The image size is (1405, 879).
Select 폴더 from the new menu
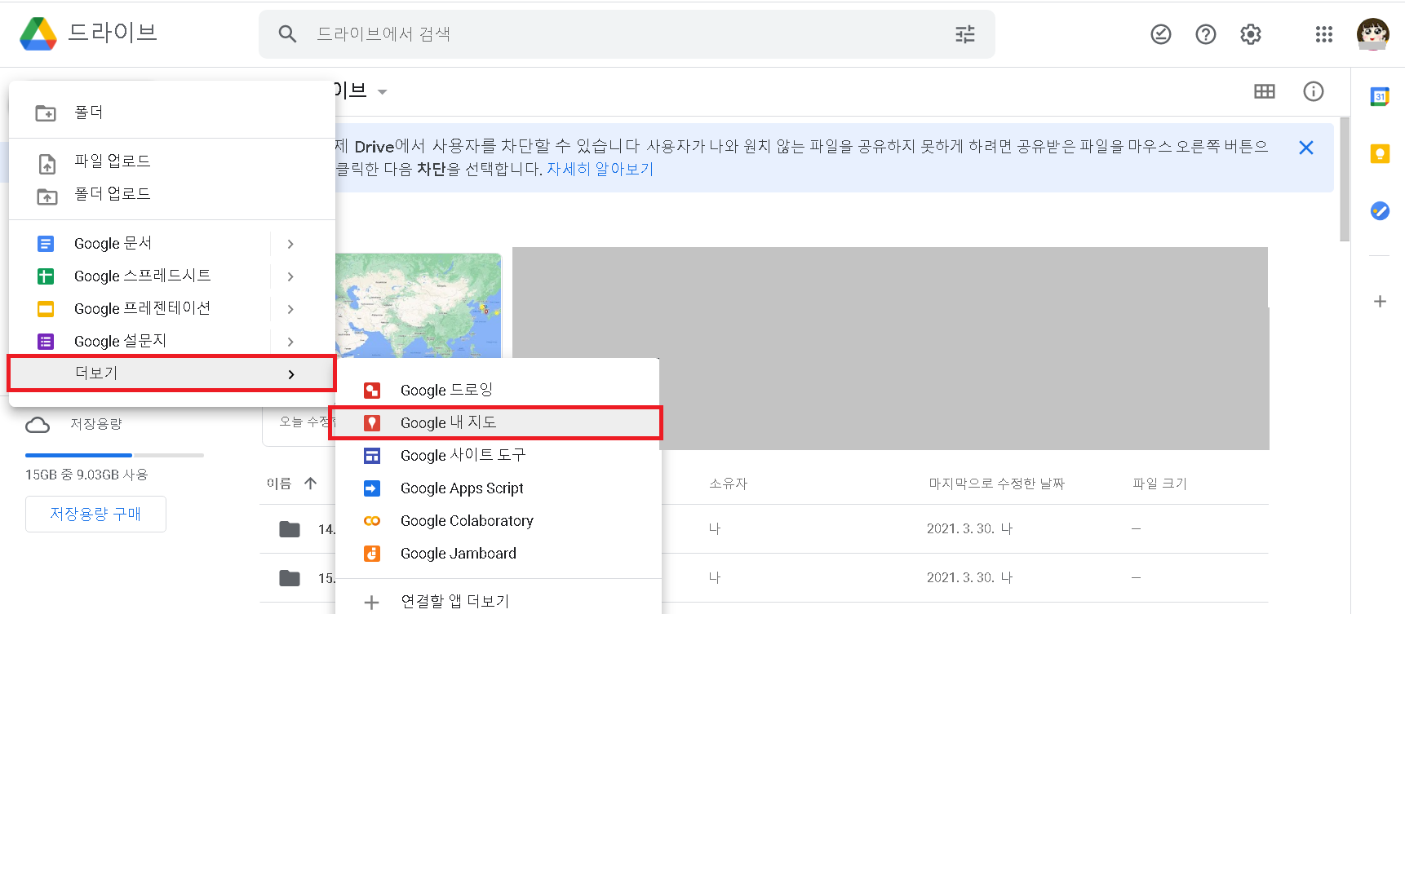(x=171, y=113)
